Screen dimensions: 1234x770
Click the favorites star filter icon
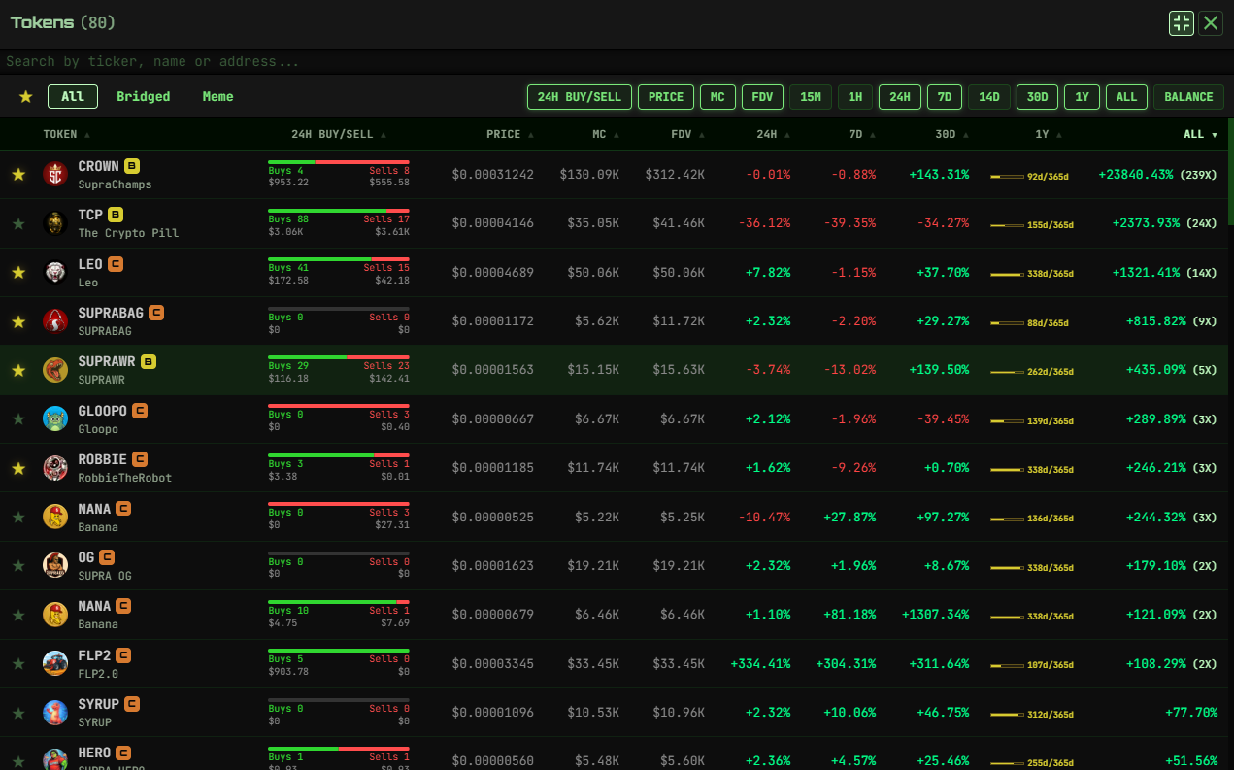tap(26, 97)
